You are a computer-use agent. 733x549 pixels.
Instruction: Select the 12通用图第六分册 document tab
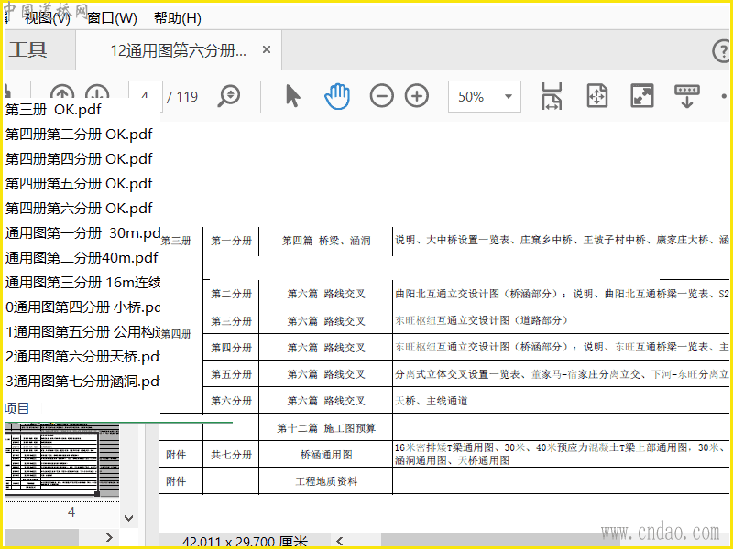pos(178,50)
